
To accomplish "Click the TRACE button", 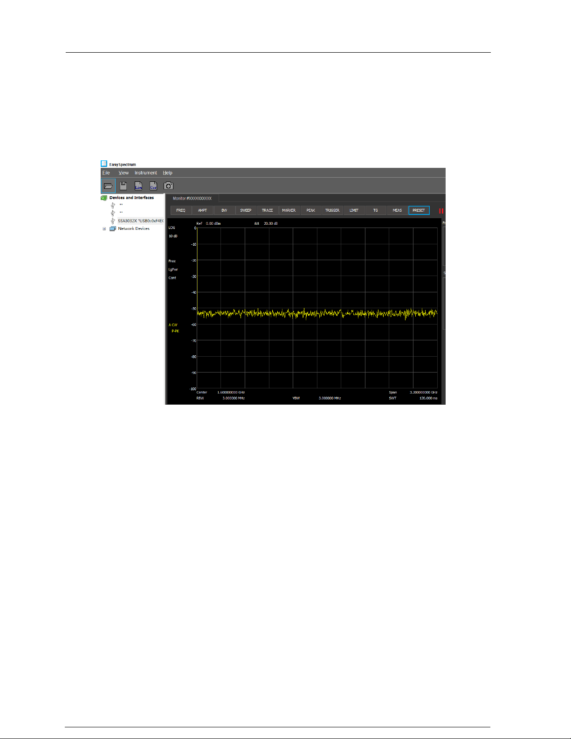I will [x=268, y=210].
